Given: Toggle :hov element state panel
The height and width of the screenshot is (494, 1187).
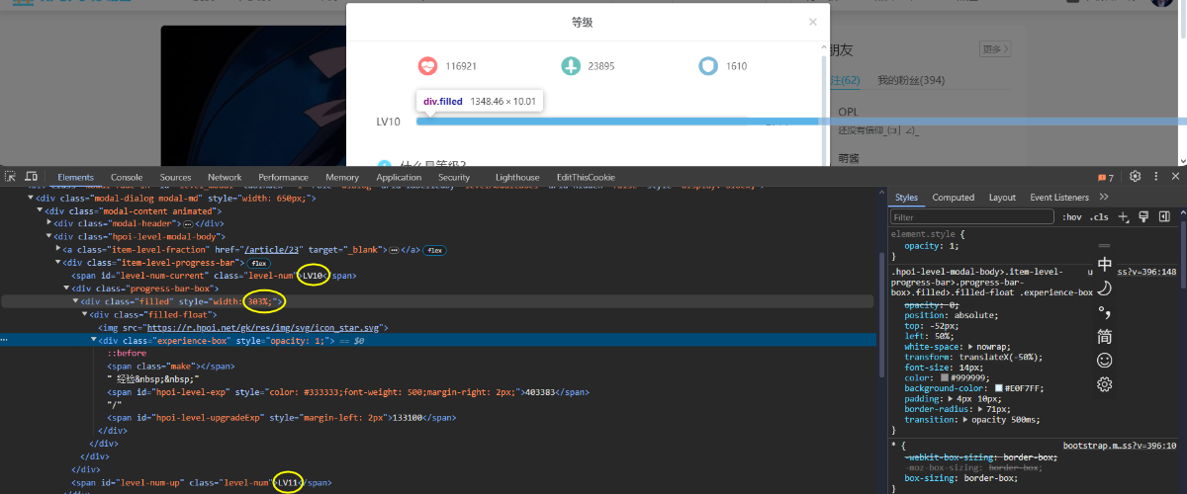Looking at the screenshot, I should (1071, 216).
